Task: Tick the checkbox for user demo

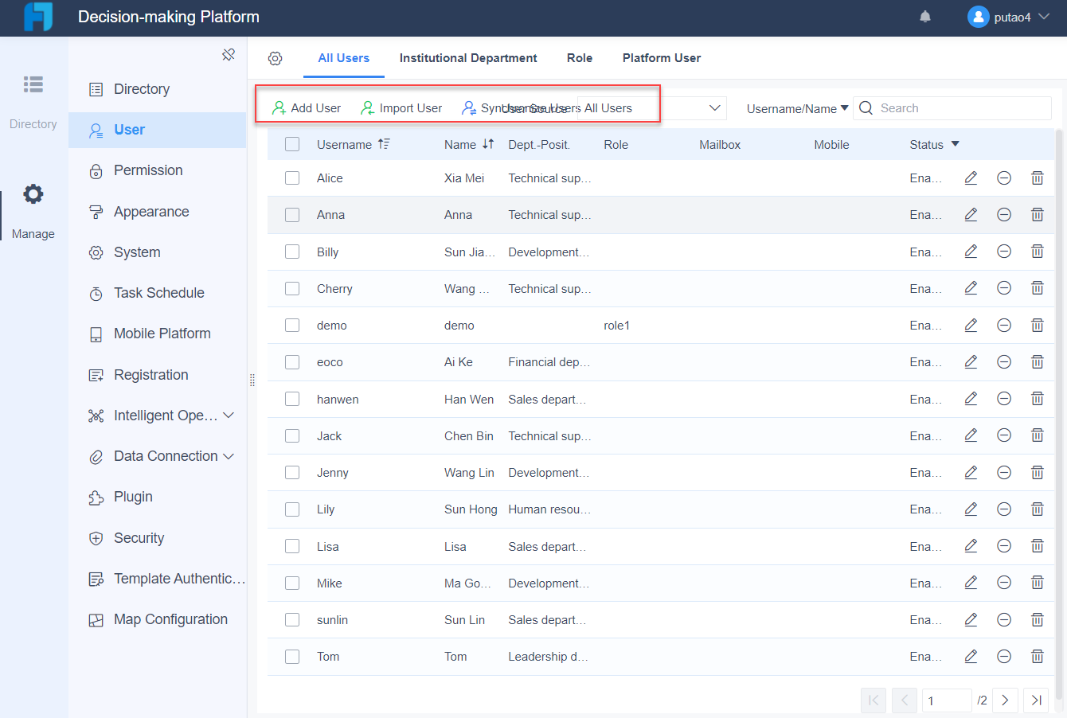Action: click(292, 325)
